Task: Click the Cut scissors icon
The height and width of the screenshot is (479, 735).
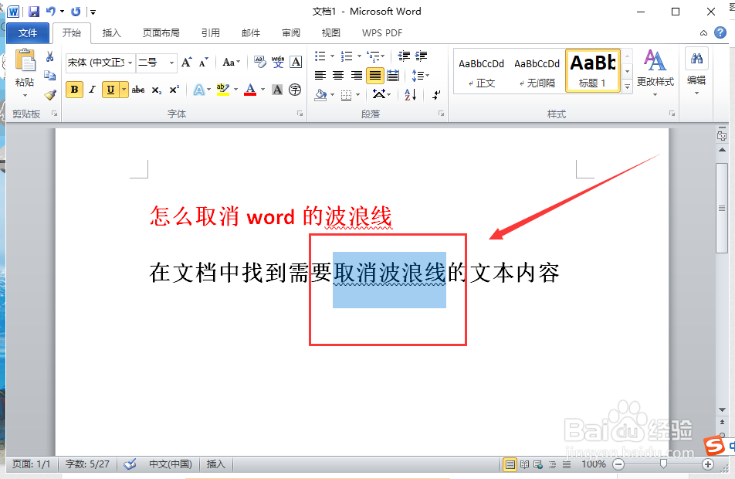Action: tap(49, 56)
